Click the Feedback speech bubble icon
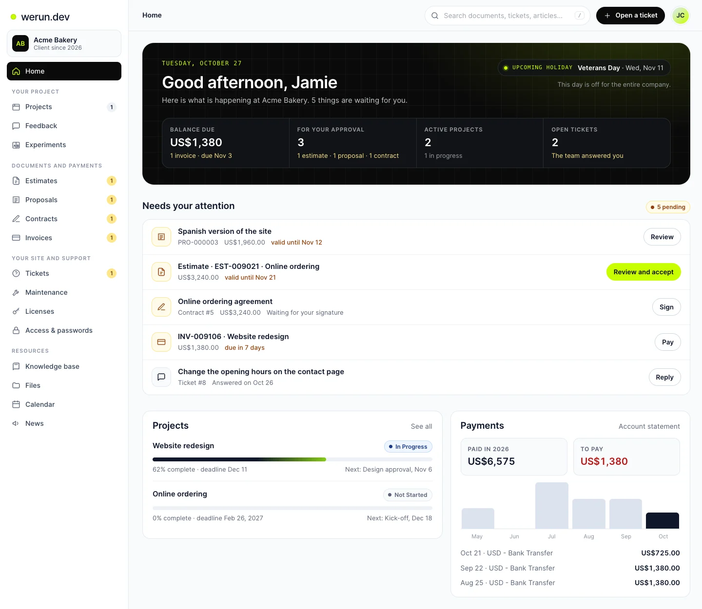 [x=16, y=126]
